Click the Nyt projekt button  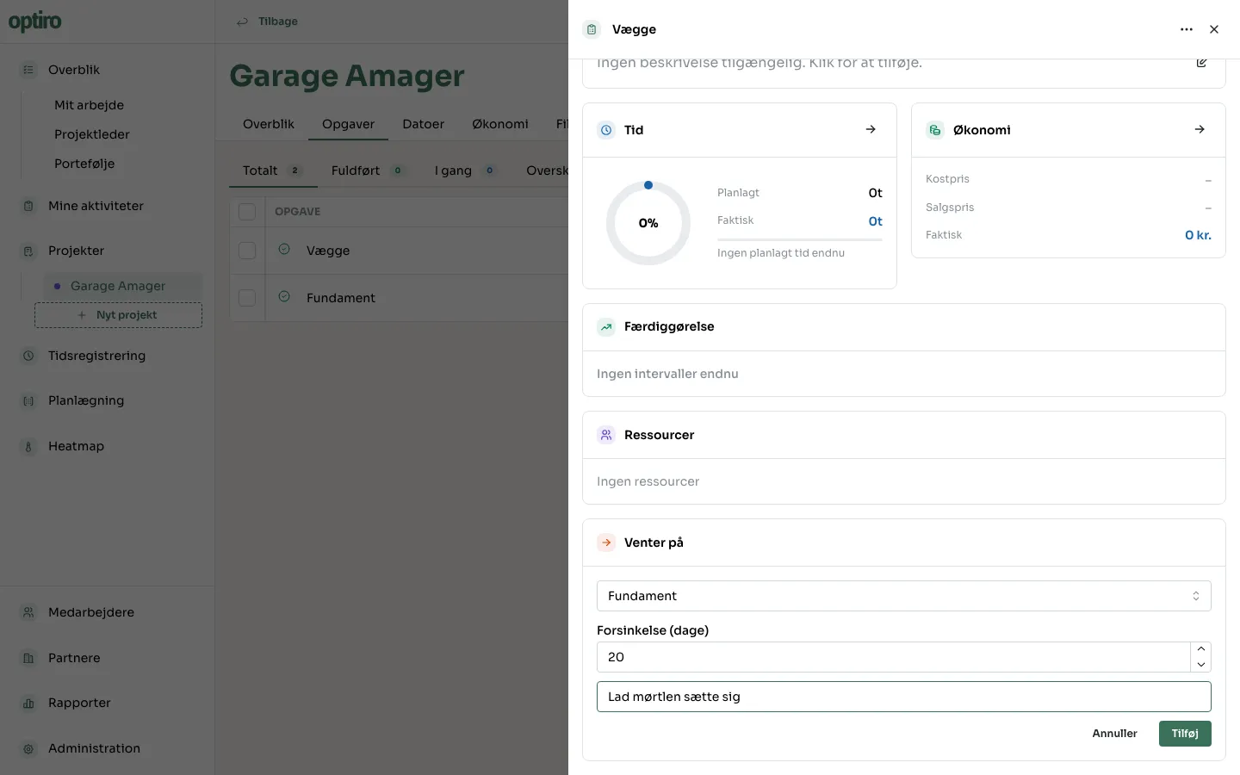pos(118,315)
